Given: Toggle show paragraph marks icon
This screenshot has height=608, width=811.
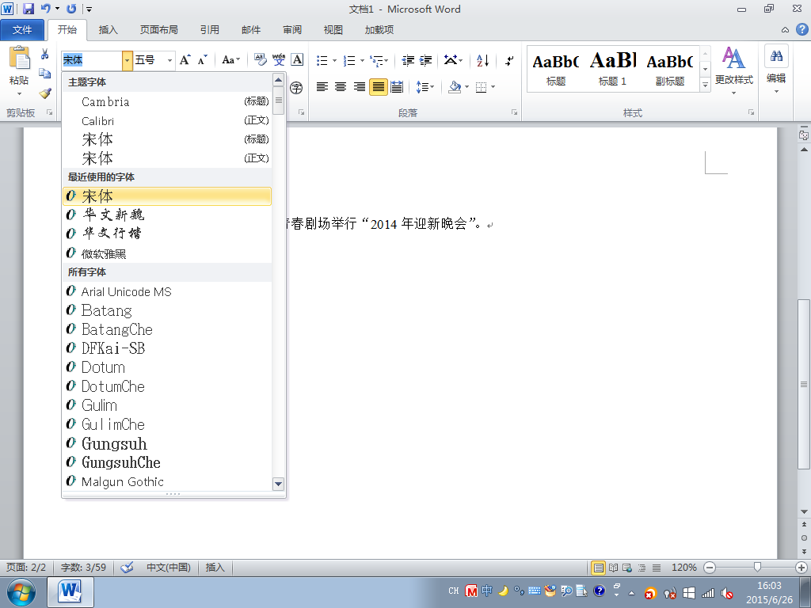Looking at the screenshot, I should (509, 60).
